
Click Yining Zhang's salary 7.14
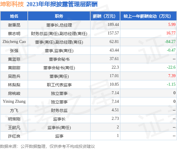click(115, 101)
